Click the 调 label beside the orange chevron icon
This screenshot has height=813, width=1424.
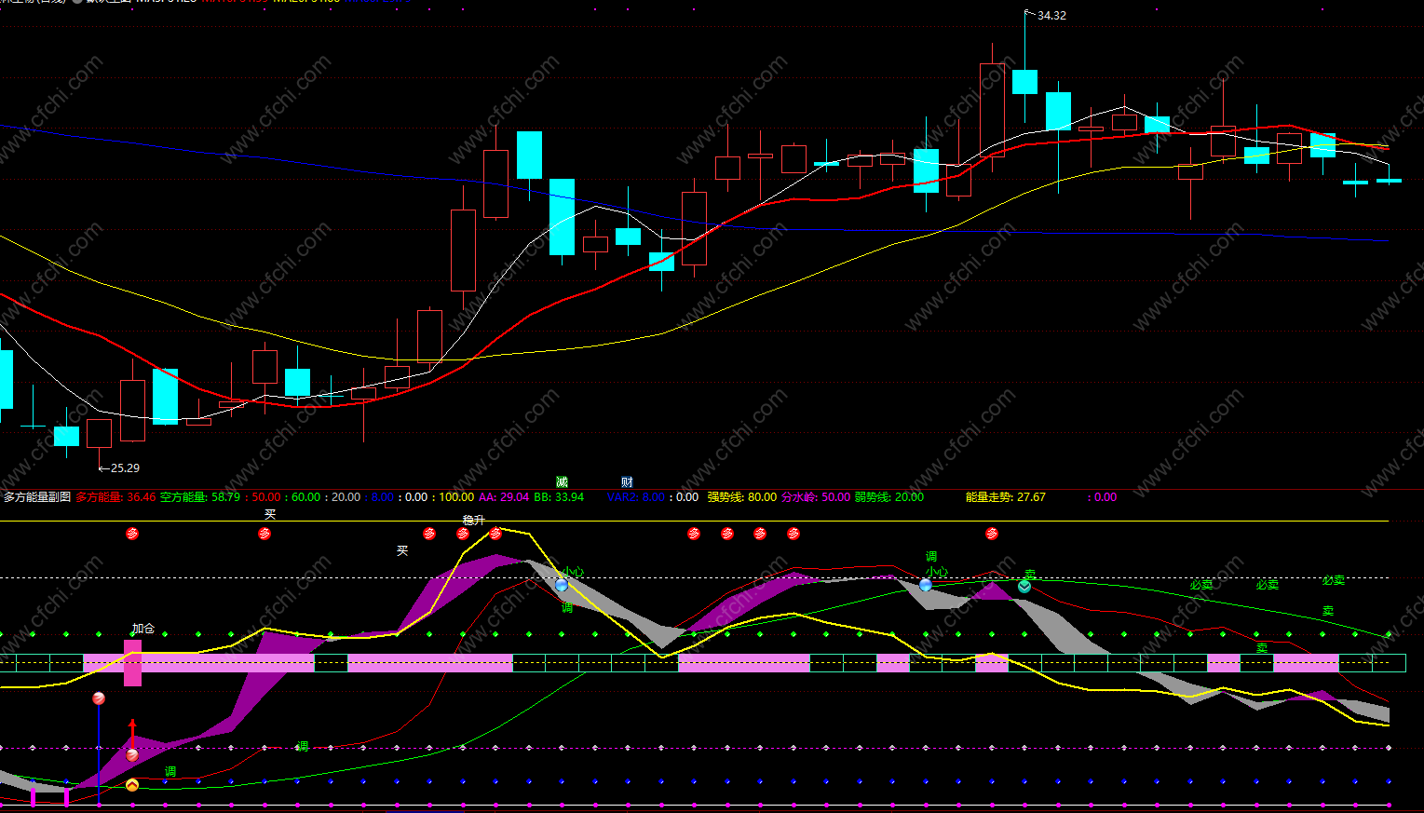(x=170, y=771)
